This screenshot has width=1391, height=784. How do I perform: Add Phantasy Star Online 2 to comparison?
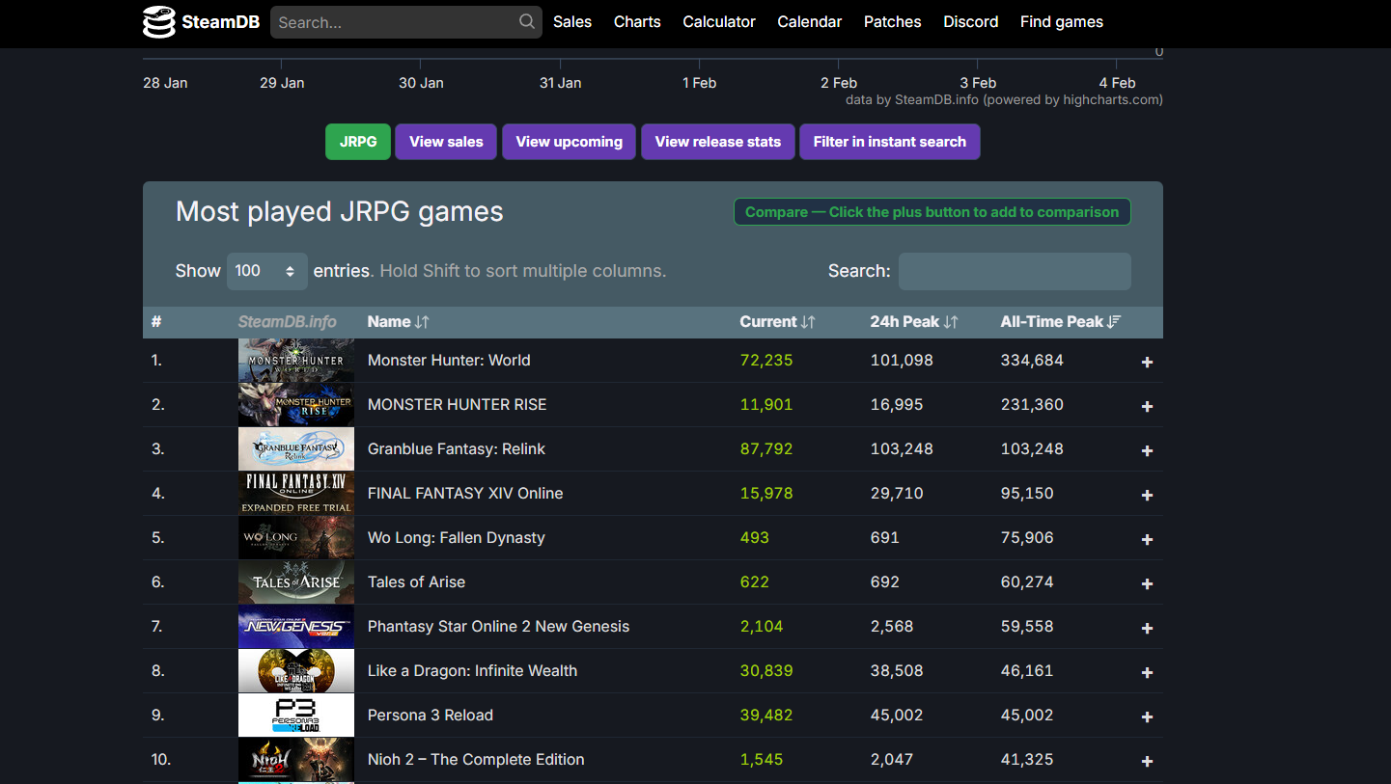(x=1147, y=628)
